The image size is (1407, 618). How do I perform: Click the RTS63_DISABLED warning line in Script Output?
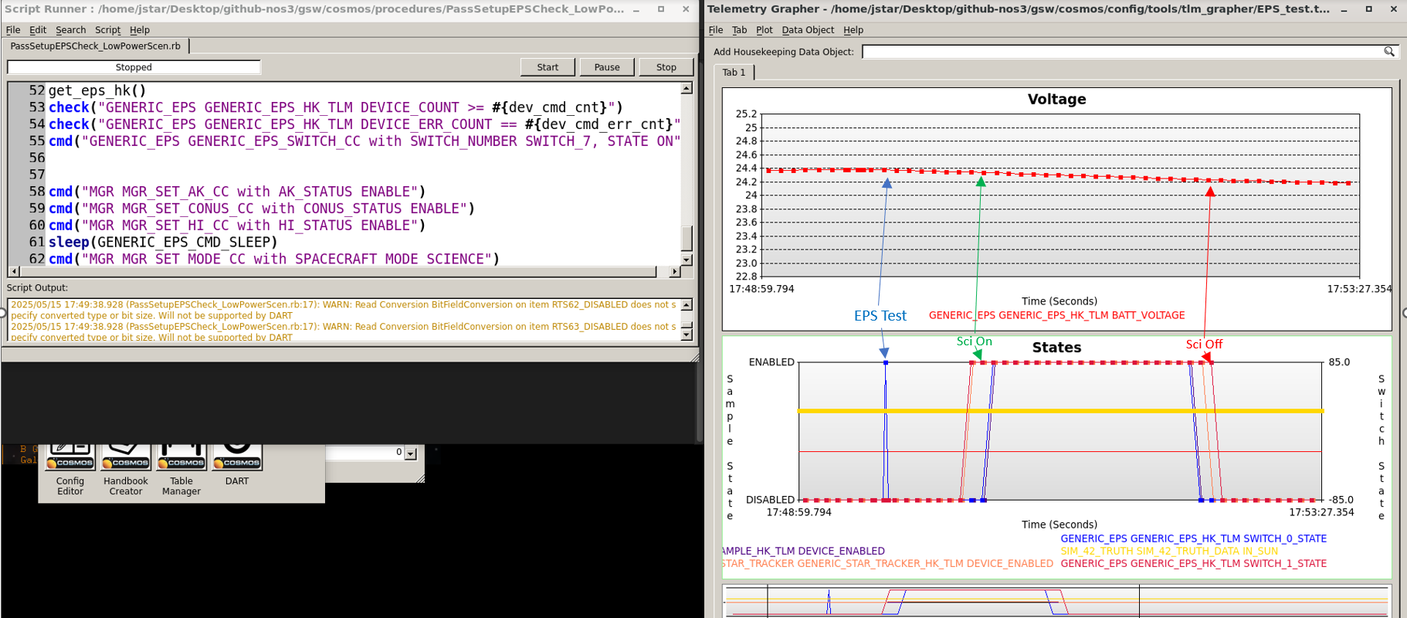tap(344, 331)
